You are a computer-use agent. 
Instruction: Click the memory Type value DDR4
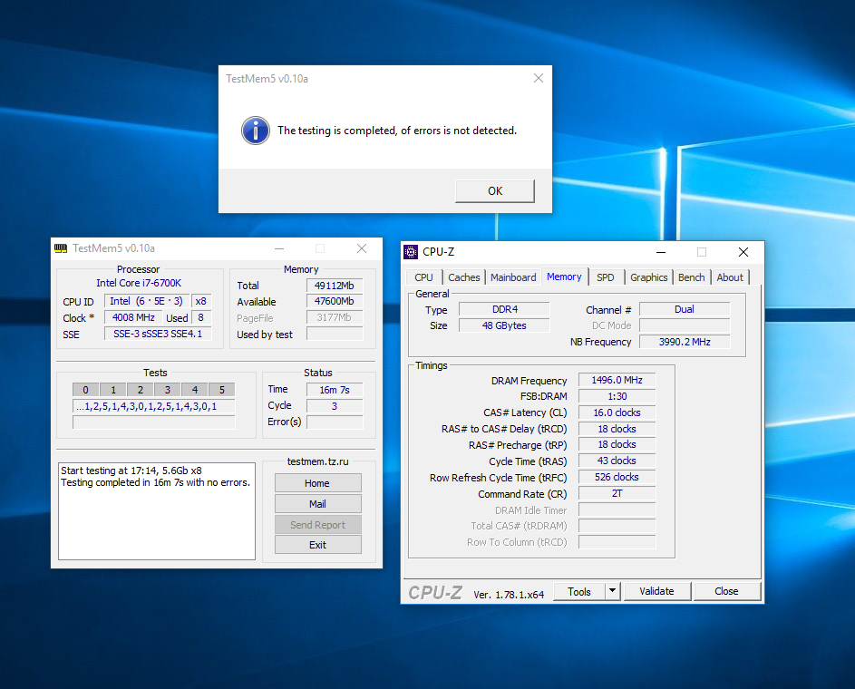tap(504, 309)
